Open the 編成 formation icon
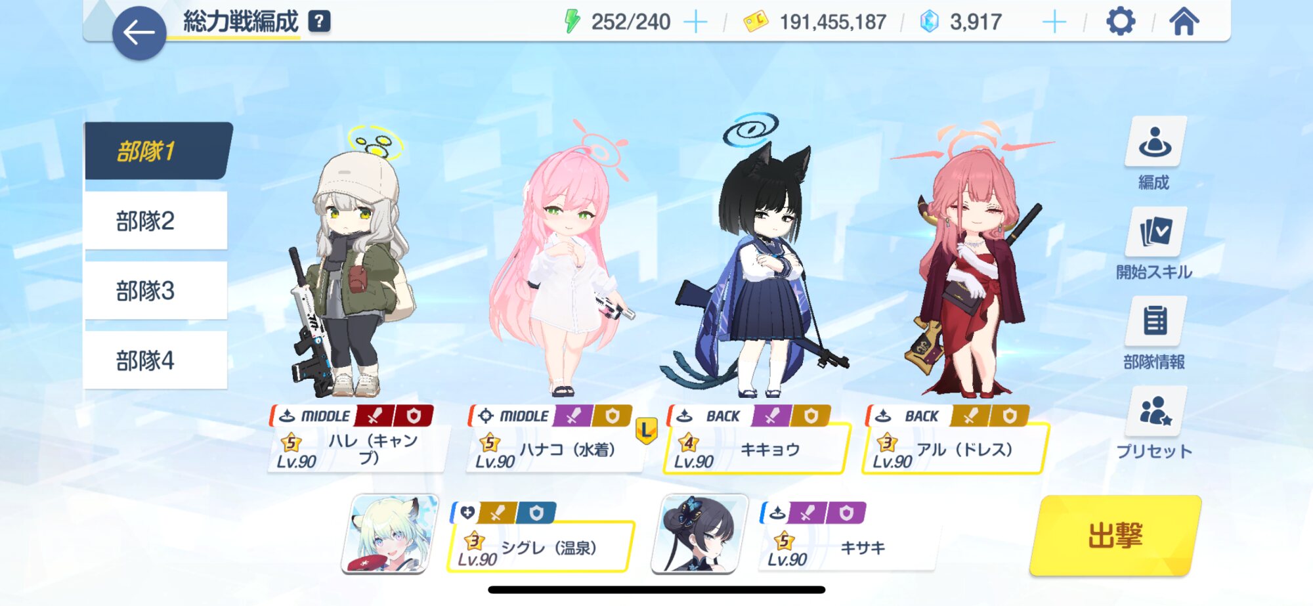Image resolution: width=1313 pixels, height=606 pixels. (1155, 141)
